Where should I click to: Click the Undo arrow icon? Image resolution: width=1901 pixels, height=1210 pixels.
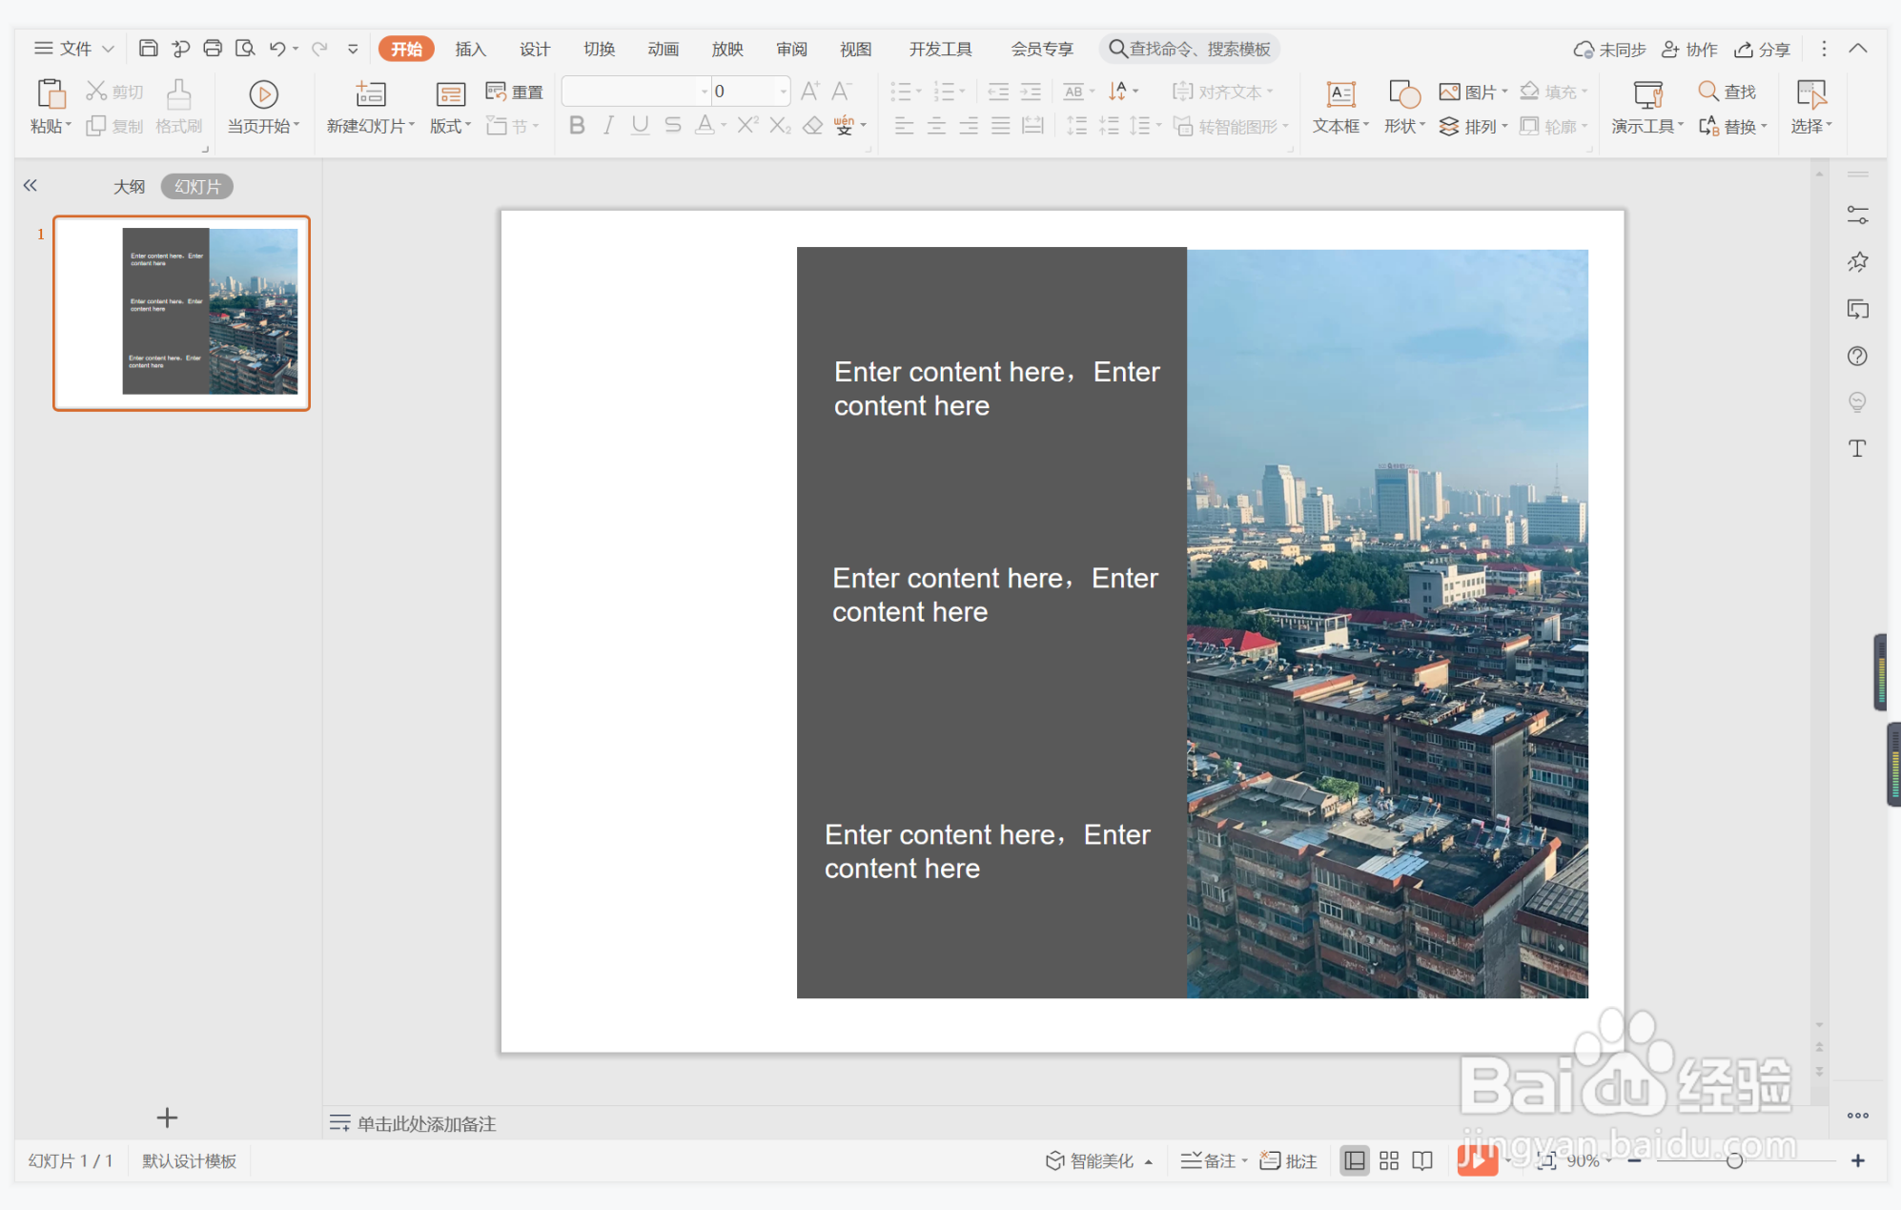[276, 49]
